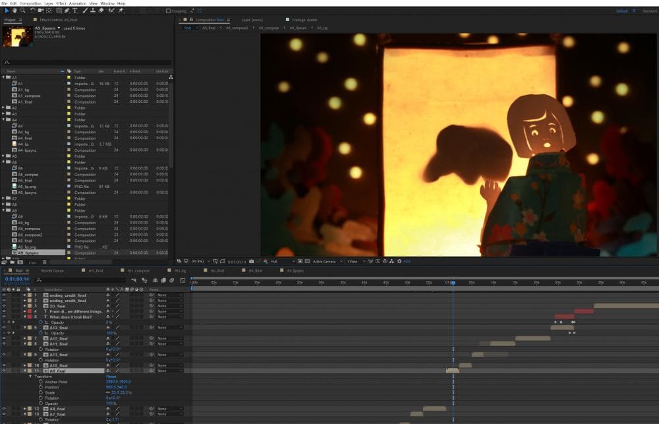Select the Rotation tool
This screenshot has height=424, width=659.
(32, 11)
